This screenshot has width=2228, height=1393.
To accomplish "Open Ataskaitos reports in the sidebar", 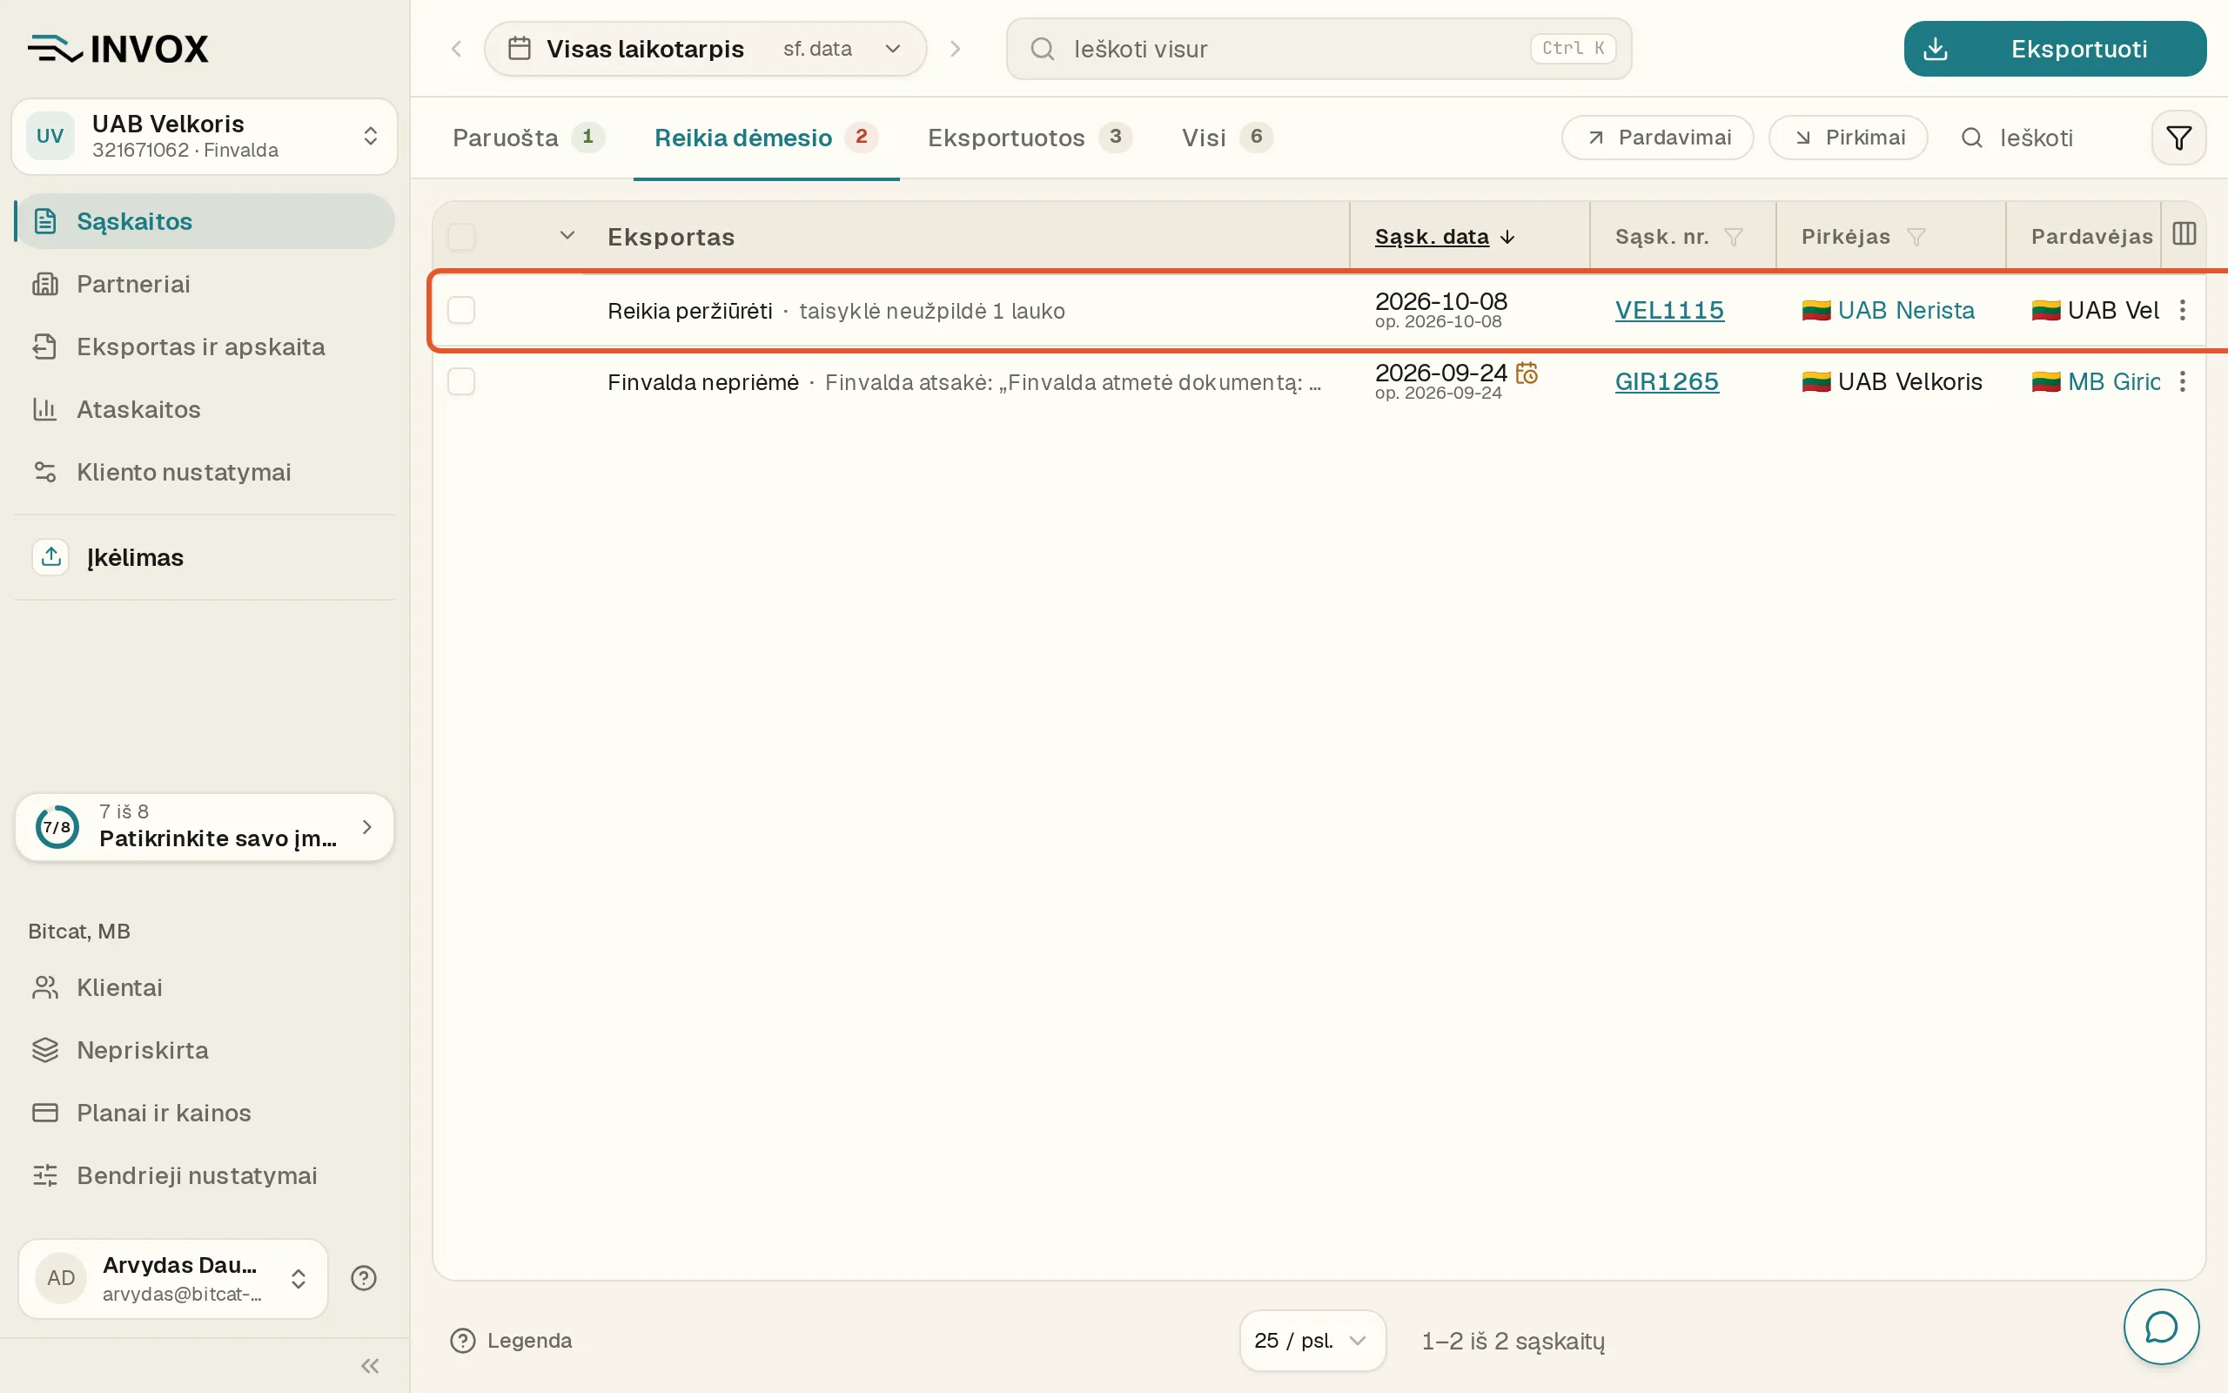I will 205,409.
